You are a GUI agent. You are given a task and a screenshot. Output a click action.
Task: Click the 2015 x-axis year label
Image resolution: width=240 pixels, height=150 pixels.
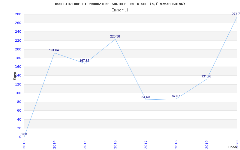(85, 145)
